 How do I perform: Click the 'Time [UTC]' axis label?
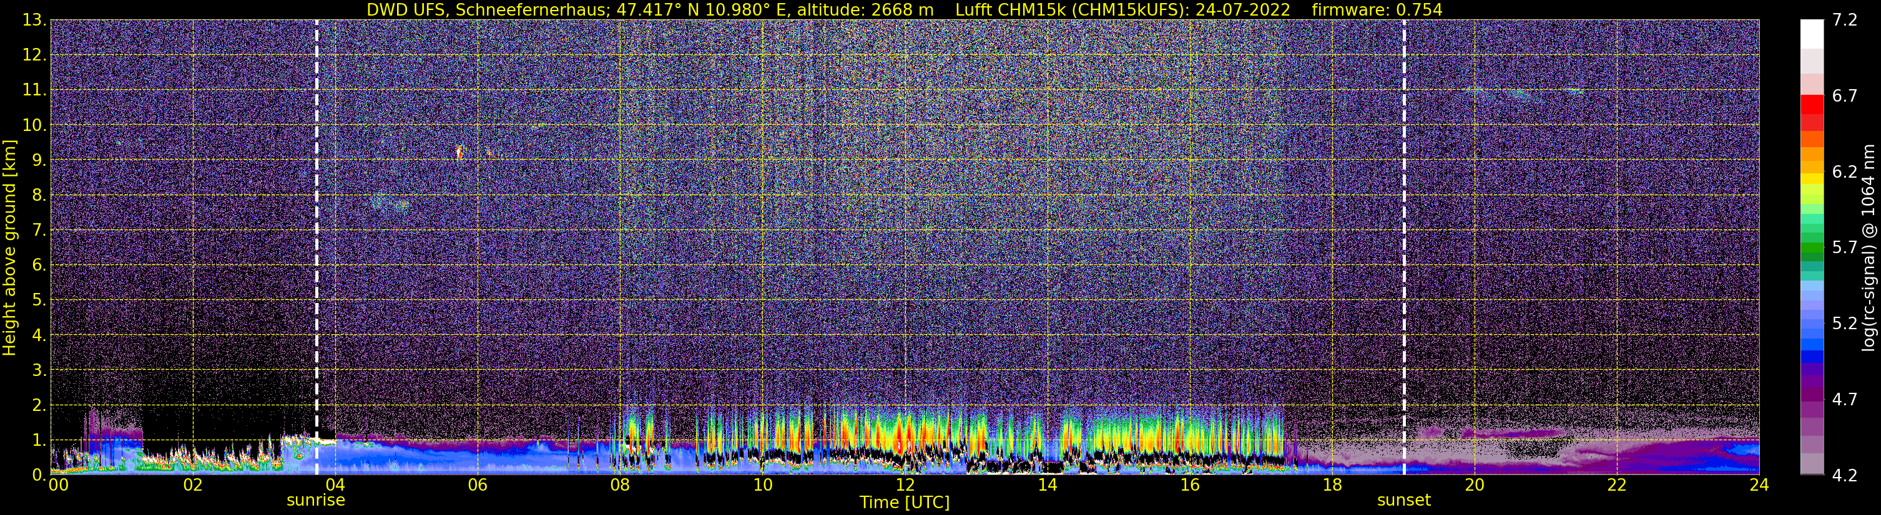point(905,503)
